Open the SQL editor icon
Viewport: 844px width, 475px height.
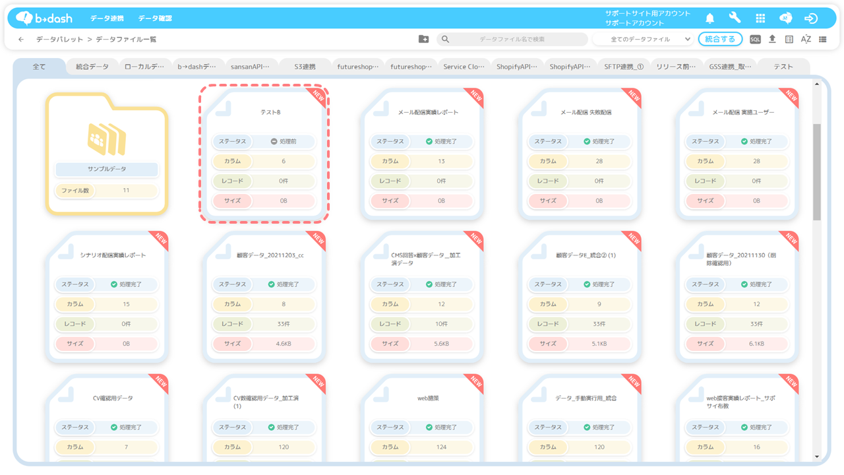tap(755, 40)
